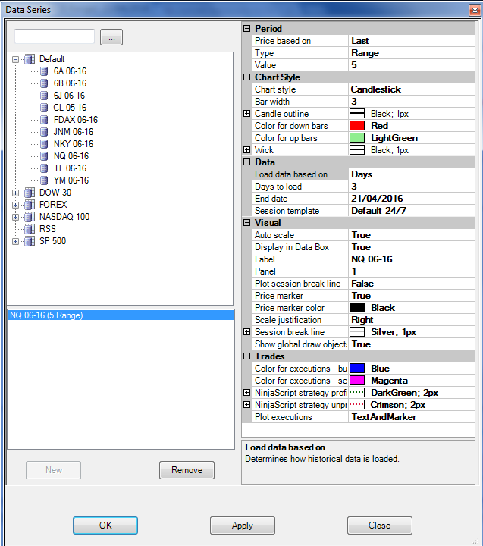The width and height of the screenshot is (483, 546).
Task: Collapse the Period property section
Action: pyautogui.click(x=247, y=29)
